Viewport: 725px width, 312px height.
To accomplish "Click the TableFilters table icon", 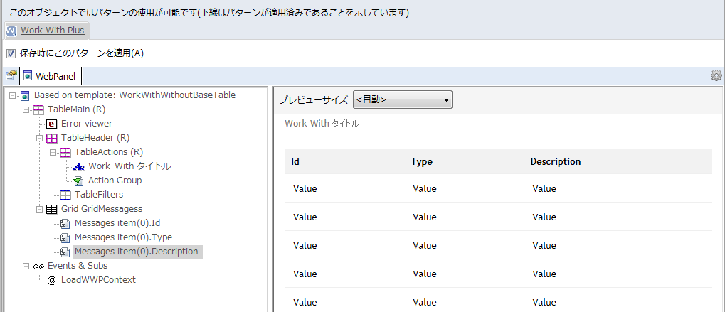I will [x=65, y=195].
